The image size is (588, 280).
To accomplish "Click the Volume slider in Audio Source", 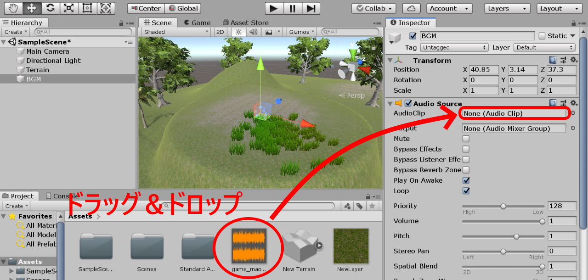I will [503, 221].
